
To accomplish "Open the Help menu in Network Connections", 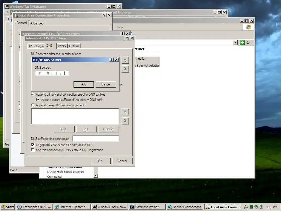I will tap(120, 27).
